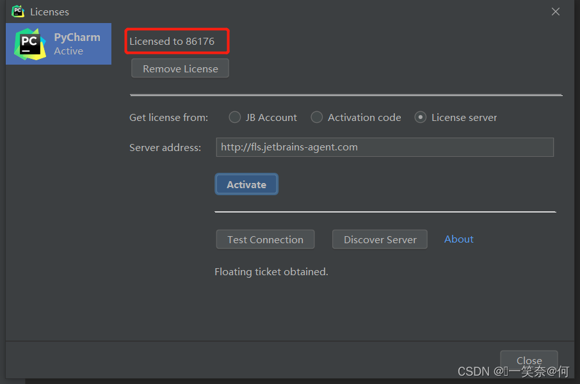Click the Test Connection button

265,239
